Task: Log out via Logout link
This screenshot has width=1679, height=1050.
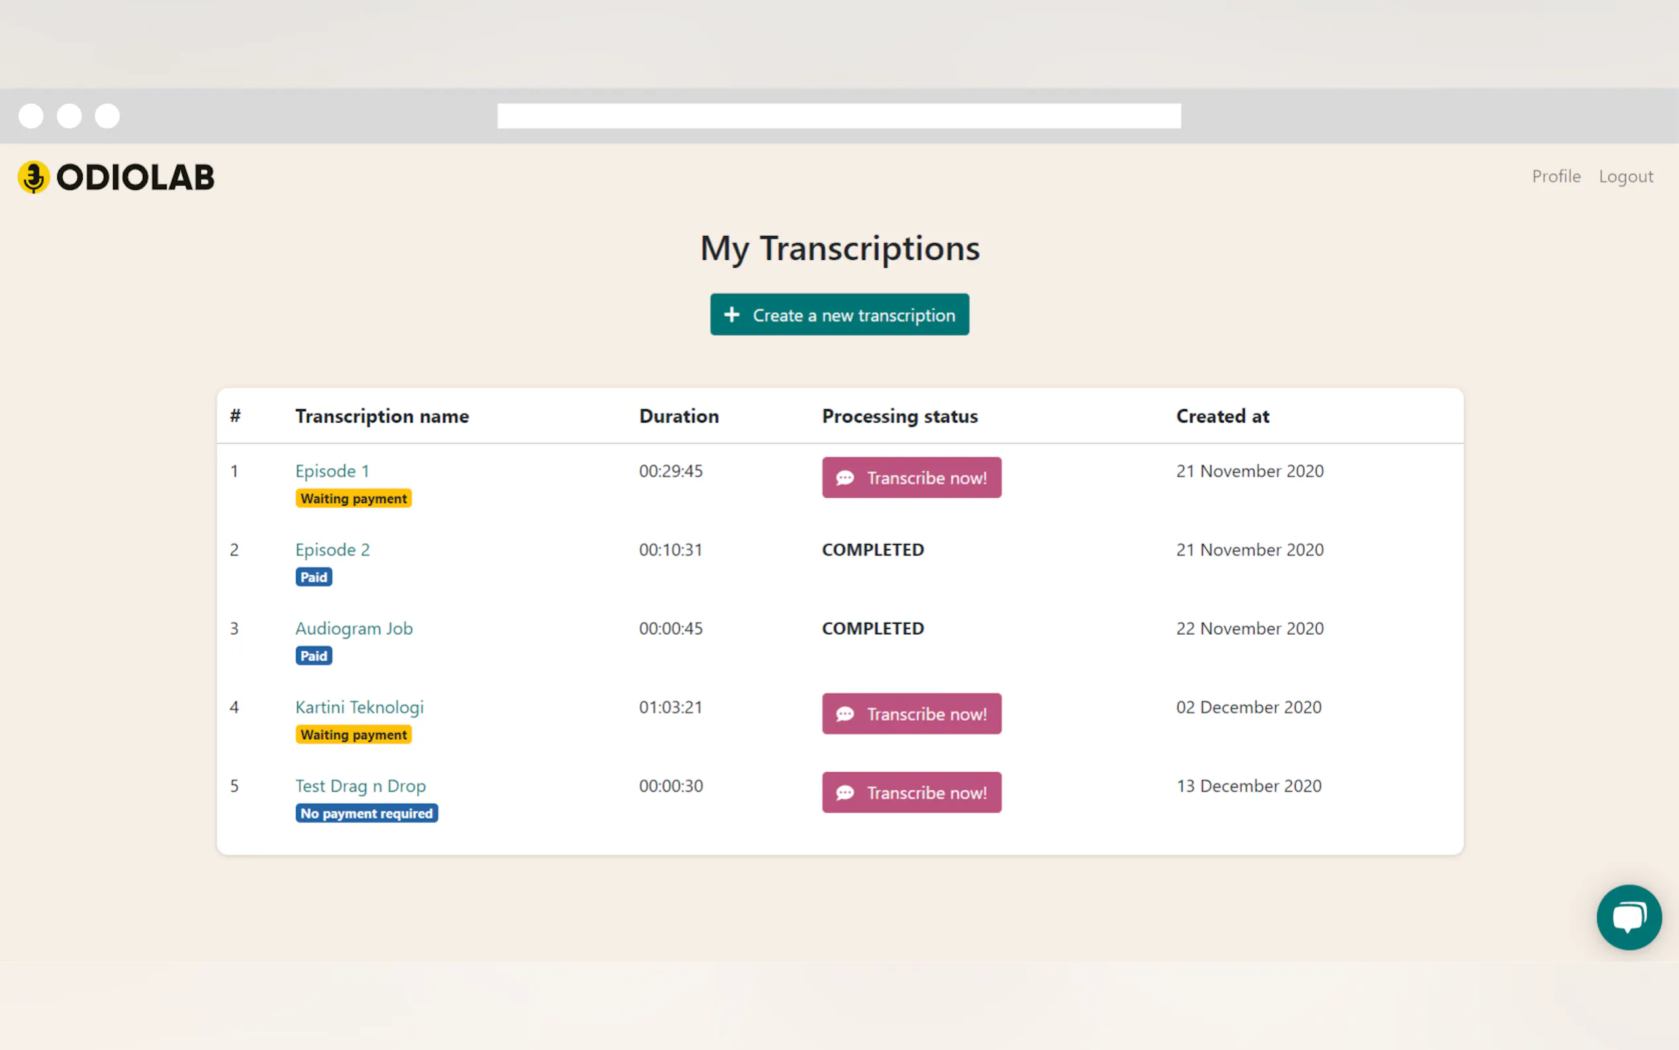Action: click(1625, 177)
